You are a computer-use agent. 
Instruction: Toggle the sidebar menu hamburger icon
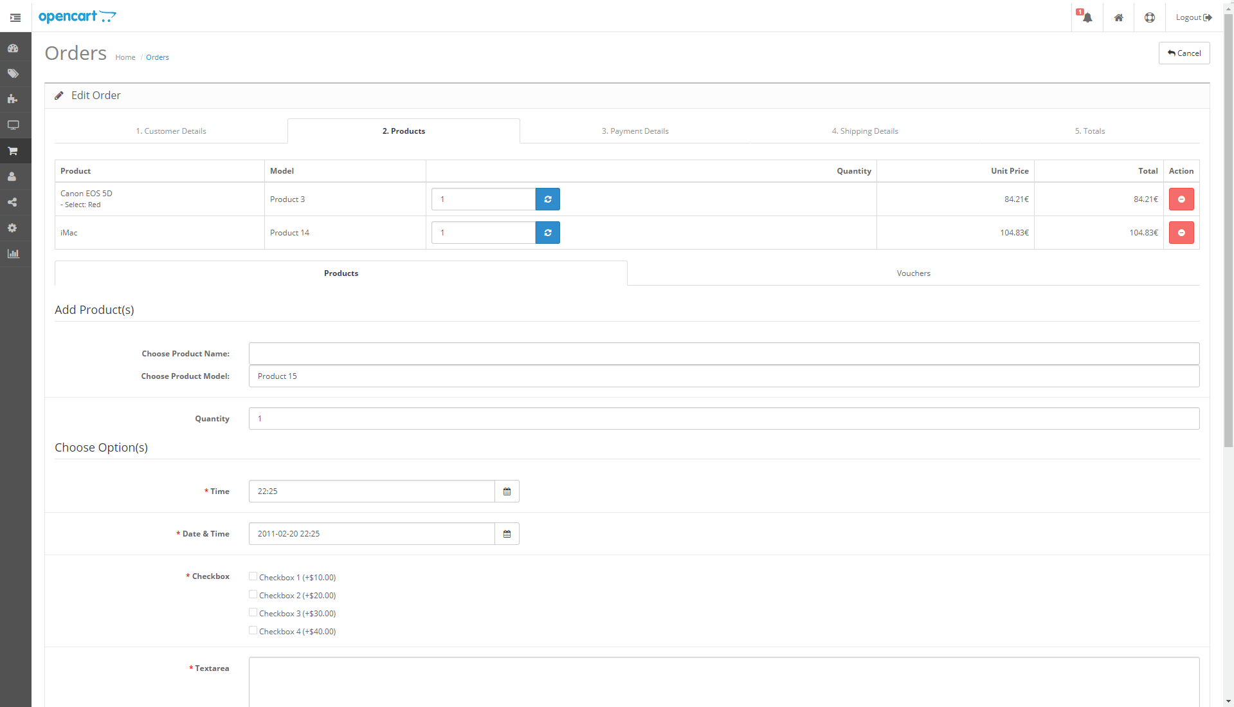click(15, 17)
